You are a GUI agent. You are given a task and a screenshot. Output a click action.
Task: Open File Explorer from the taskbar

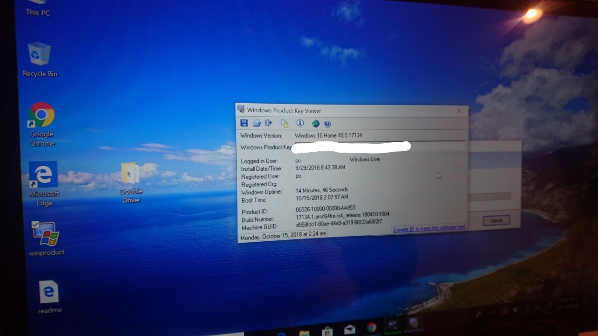(x=304, y=333)
